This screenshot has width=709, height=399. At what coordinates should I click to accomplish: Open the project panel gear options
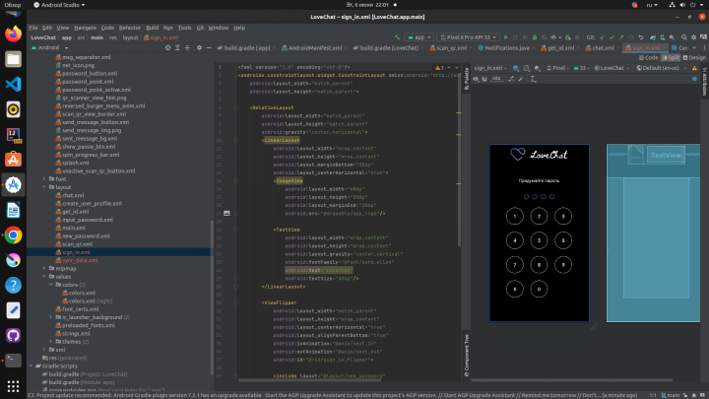click(x=199, y=47)
